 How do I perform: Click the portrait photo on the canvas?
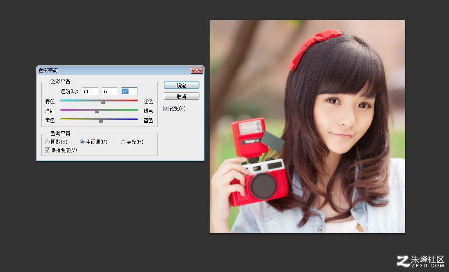coord(307,127)
